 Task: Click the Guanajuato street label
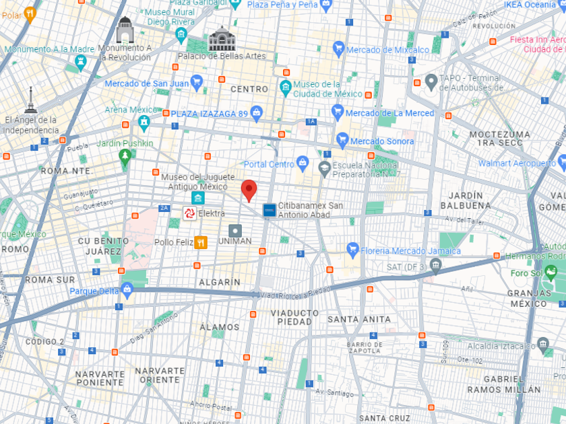(80, 194)
